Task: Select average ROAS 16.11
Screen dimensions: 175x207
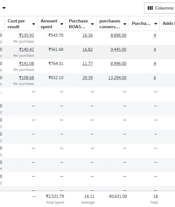Action: click(89, 197)
